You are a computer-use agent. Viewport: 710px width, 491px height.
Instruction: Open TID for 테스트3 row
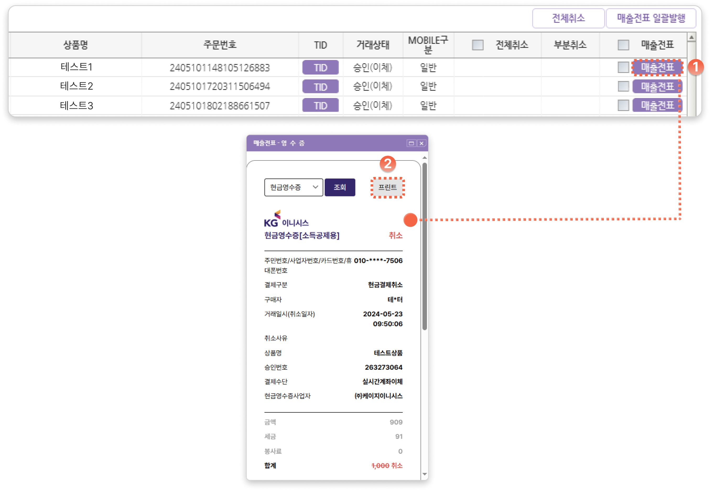tap(321, 106)
